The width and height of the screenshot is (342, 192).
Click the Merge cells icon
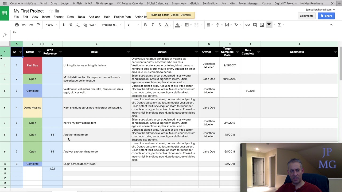tap(196, 25)
